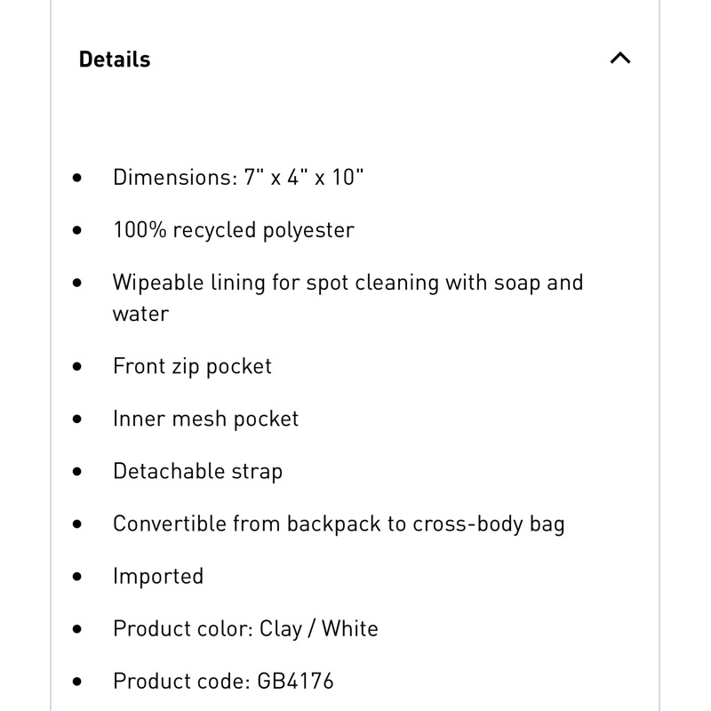Select the Front zip pocket item
Viewport: 711px width, 711px height.
coord(192,366)
